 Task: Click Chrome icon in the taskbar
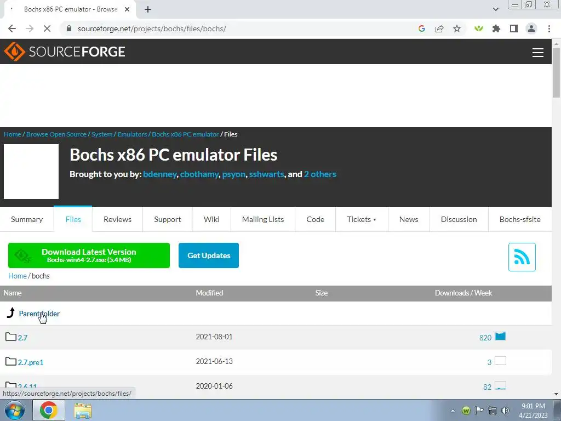[x=49, y=410]
